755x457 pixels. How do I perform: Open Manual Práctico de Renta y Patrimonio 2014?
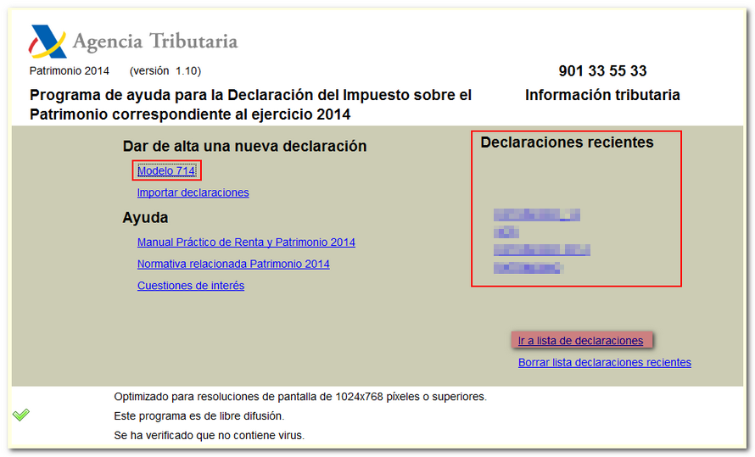246,242
